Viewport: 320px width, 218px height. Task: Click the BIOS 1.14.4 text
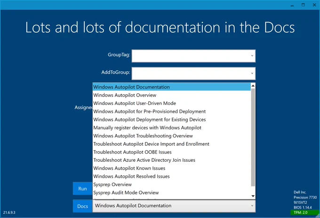(303, 207)
